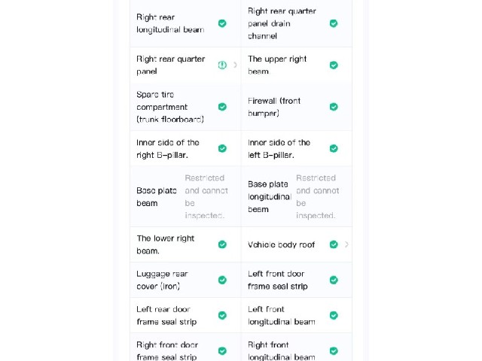Expand Right rear quarter panel details chevron
The width and height of the screenshot is (482, 361).
[235, 65]
